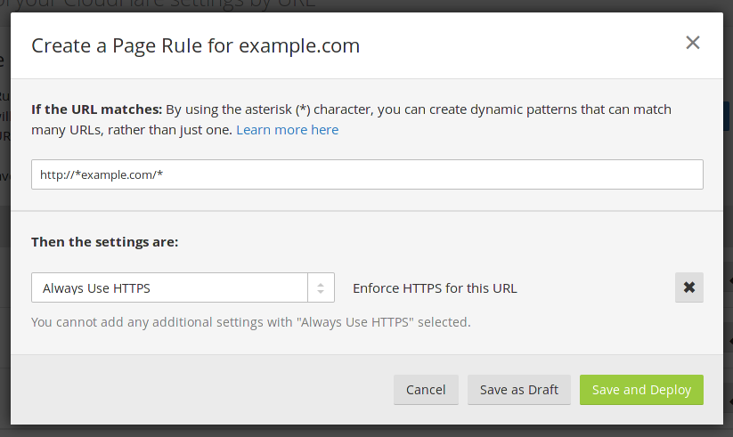Remove the Always Use HTTPS setting
The height and width of the screenshot is (437, 733).
[x=688, y=287]
